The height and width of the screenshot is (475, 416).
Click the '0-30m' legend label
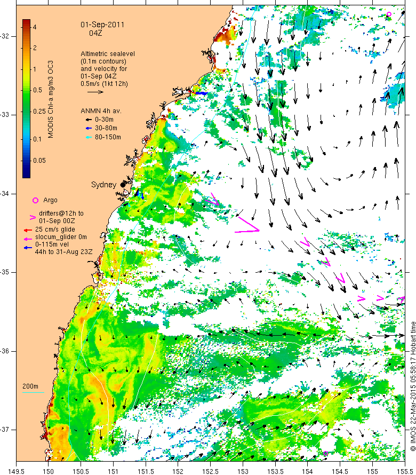click(x=104, y=120)
